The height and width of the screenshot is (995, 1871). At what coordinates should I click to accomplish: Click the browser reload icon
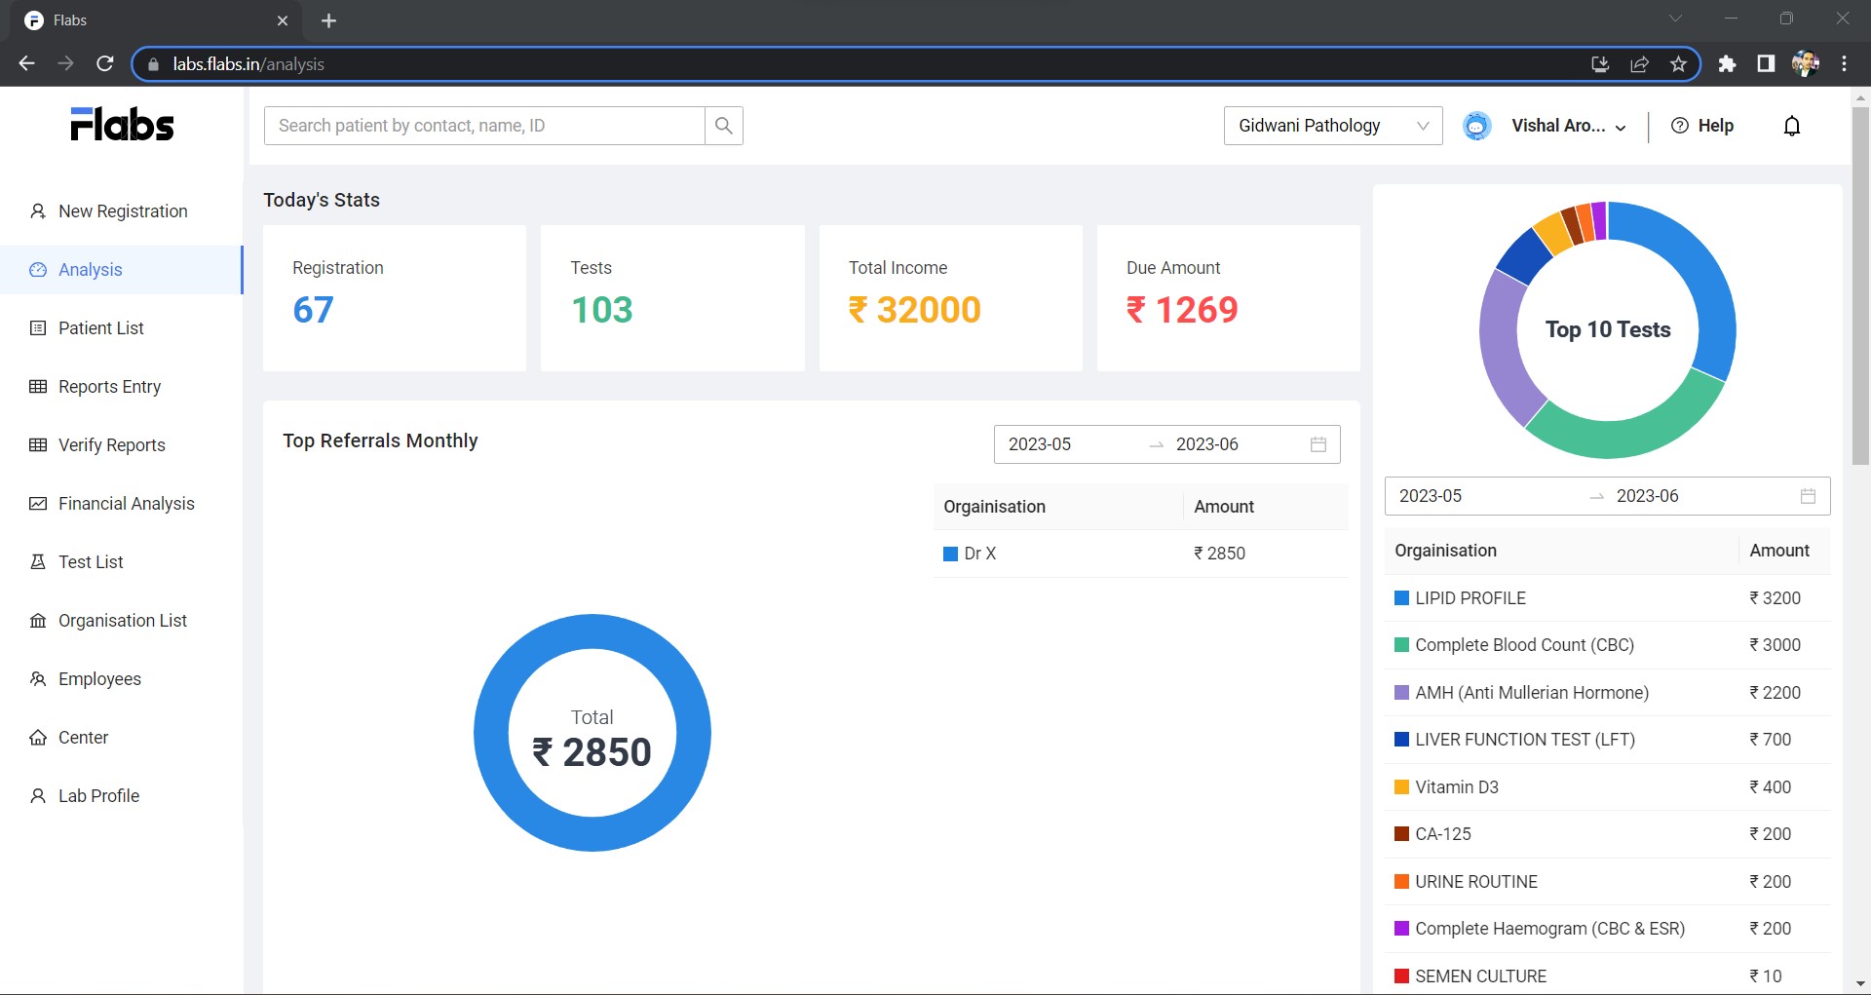pos(105,63)
